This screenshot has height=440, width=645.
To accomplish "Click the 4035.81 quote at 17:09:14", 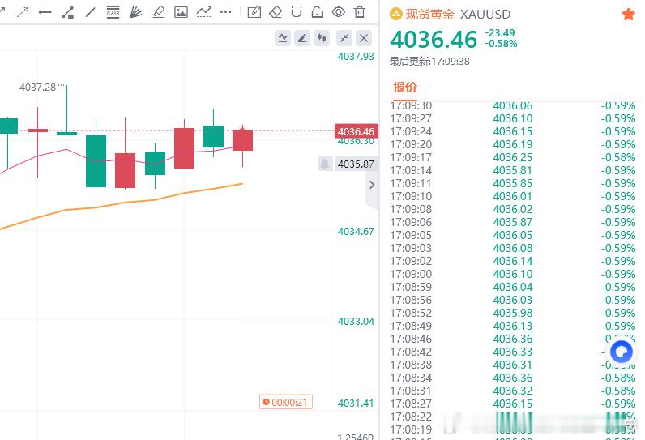I will pos(513,170).
